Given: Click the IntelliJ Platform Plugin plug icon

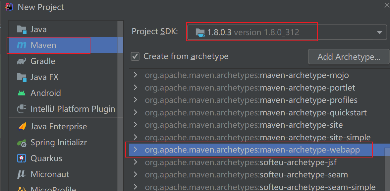Looking at the screenshot, I should click(x=22, y=109).
